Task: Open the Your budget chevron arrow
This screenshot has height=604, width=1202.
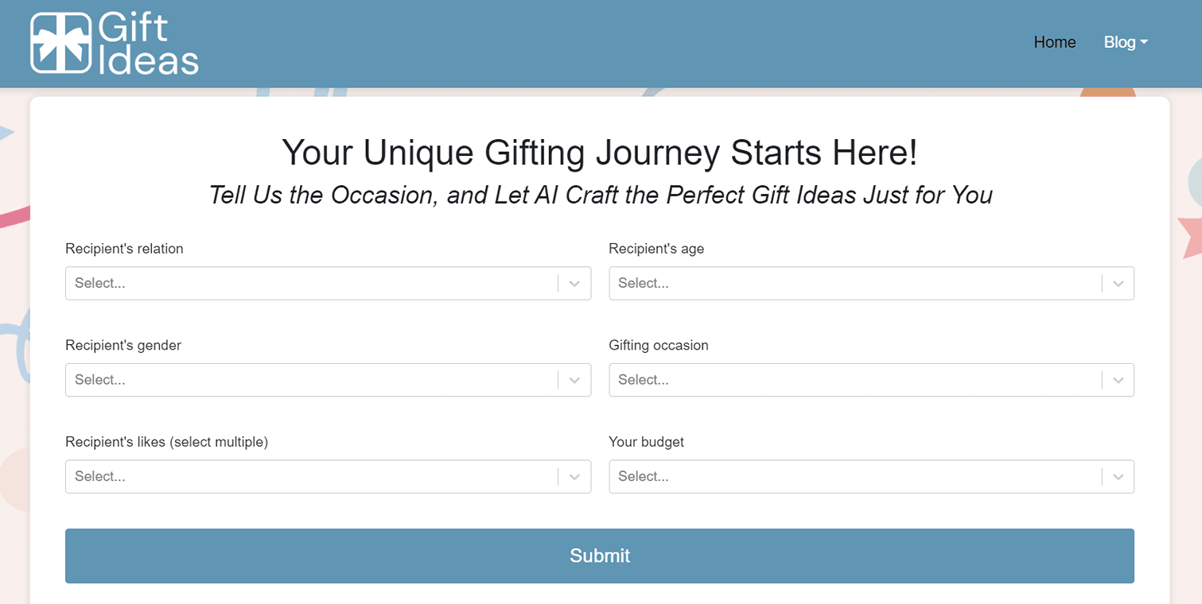Action: click(1118, 477)
